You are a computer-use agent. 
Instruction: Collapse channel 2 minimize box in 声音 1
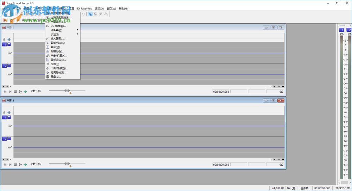[x=9, y=66]
